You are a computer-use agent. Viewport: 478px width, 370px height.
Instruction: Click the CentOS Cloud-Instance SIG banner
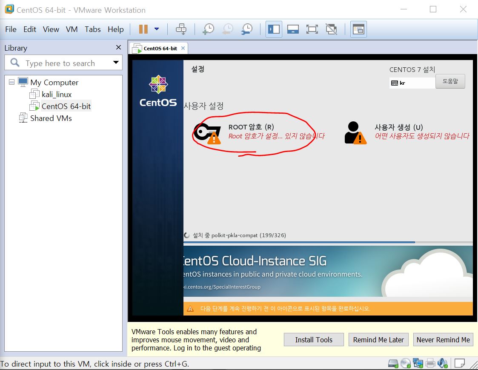pos(328,271)
